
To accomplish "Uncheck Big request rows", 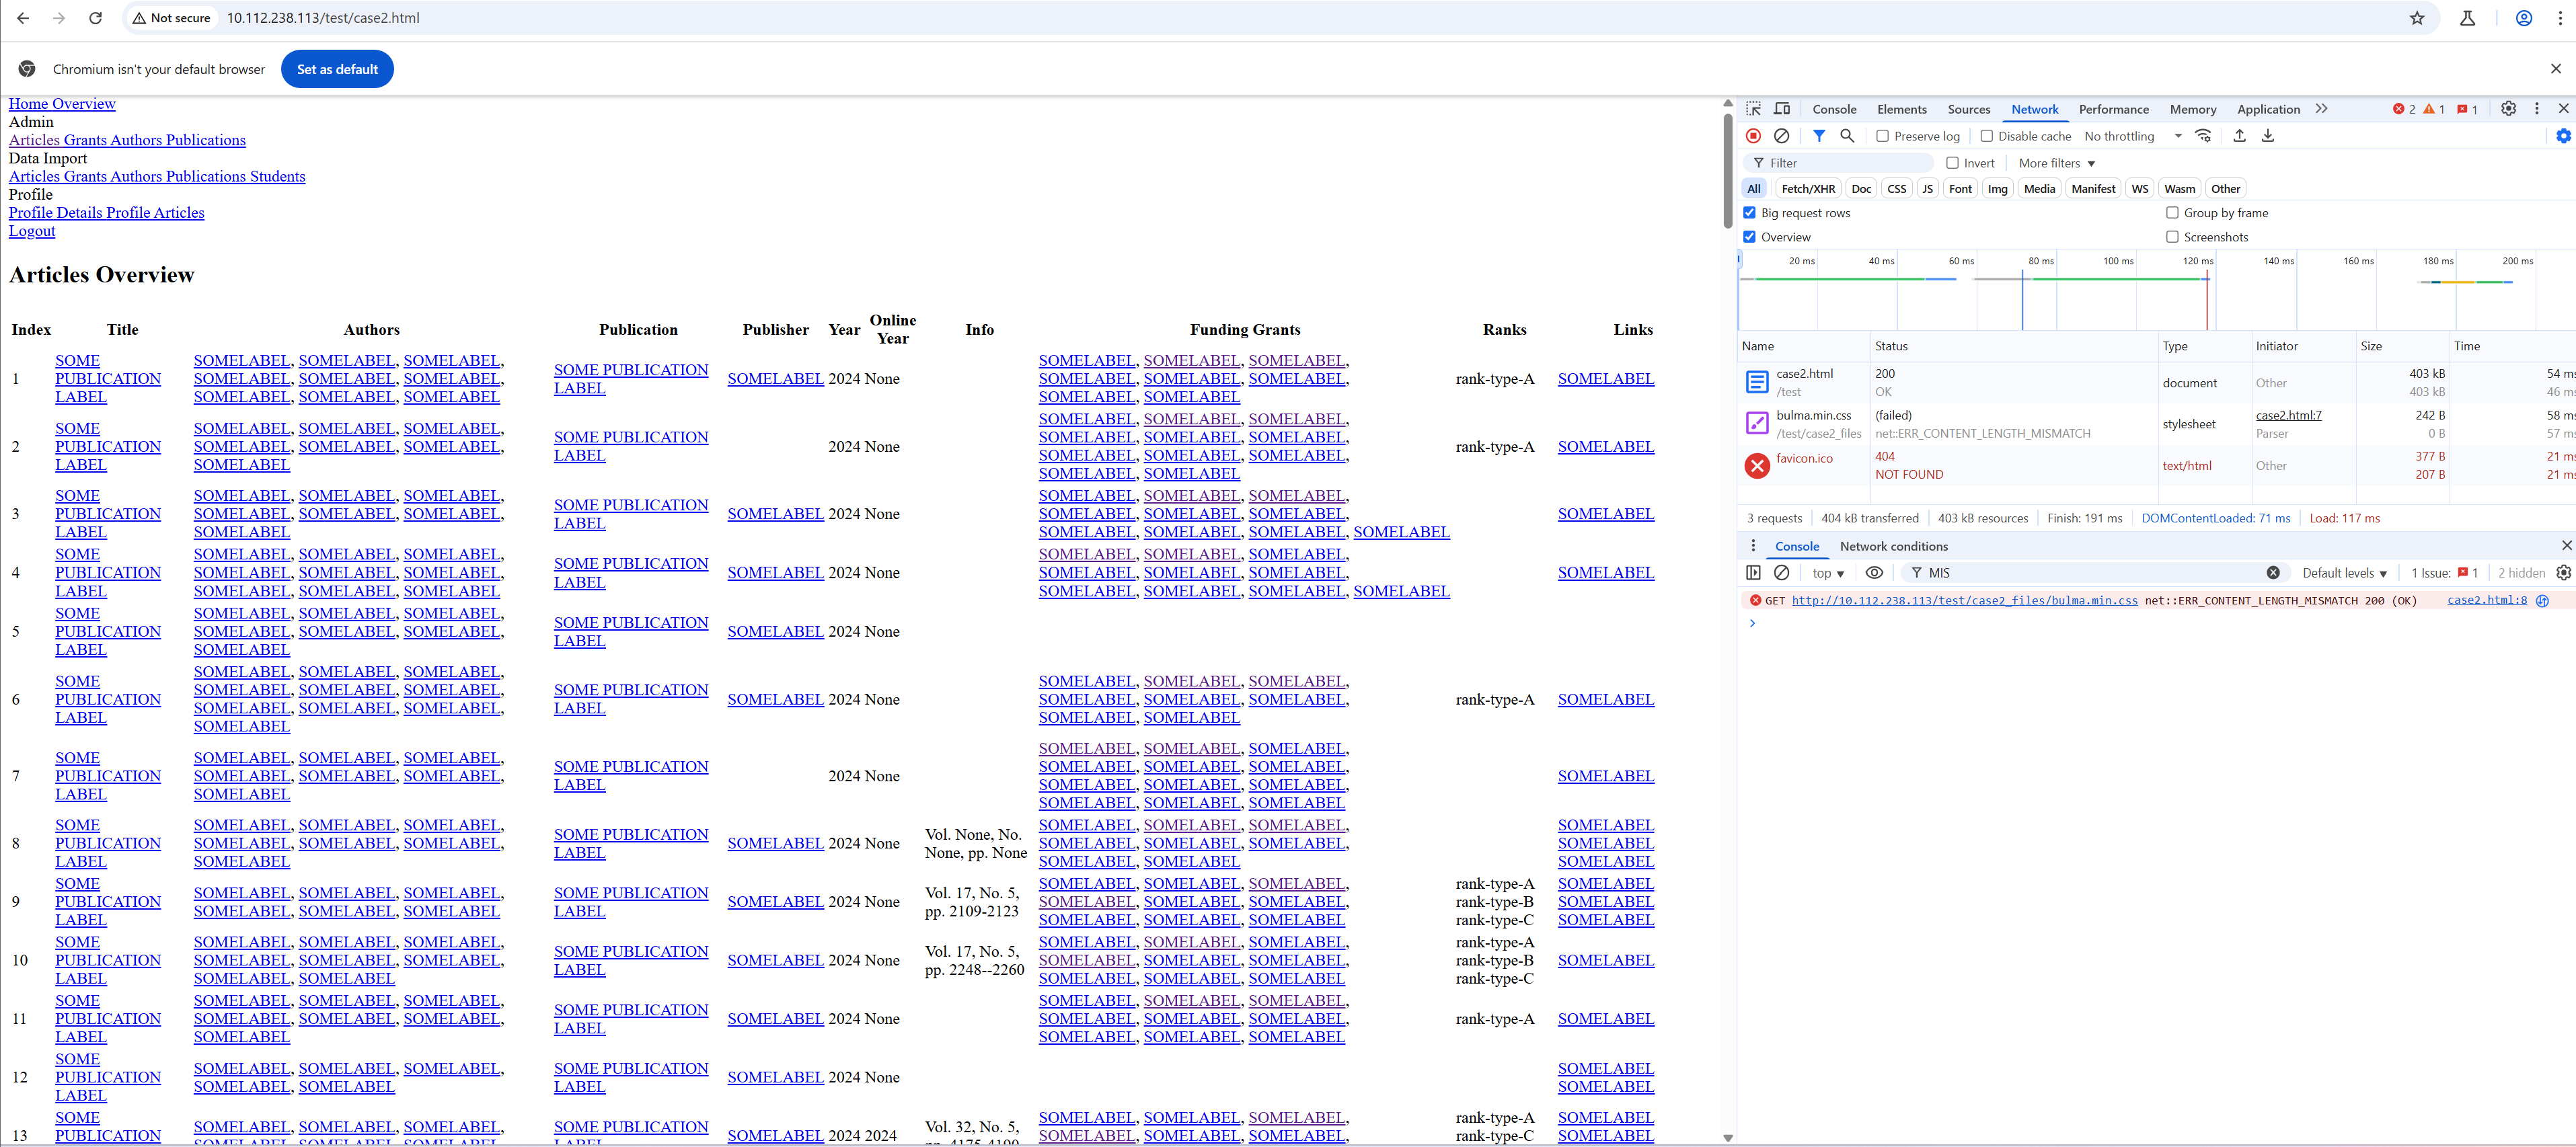I will 1749,213.
